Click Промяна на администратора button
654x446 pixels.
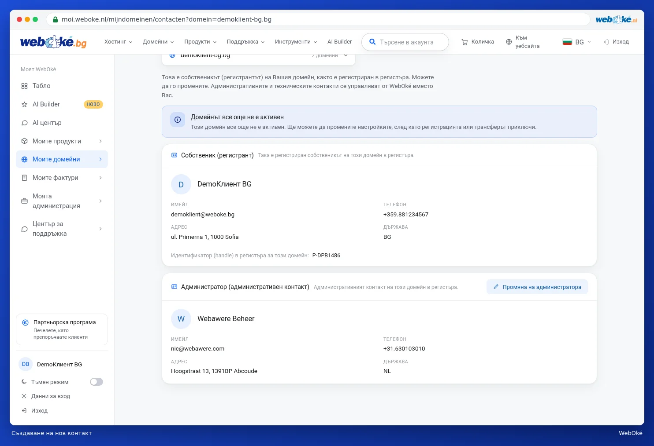(537, 287)
